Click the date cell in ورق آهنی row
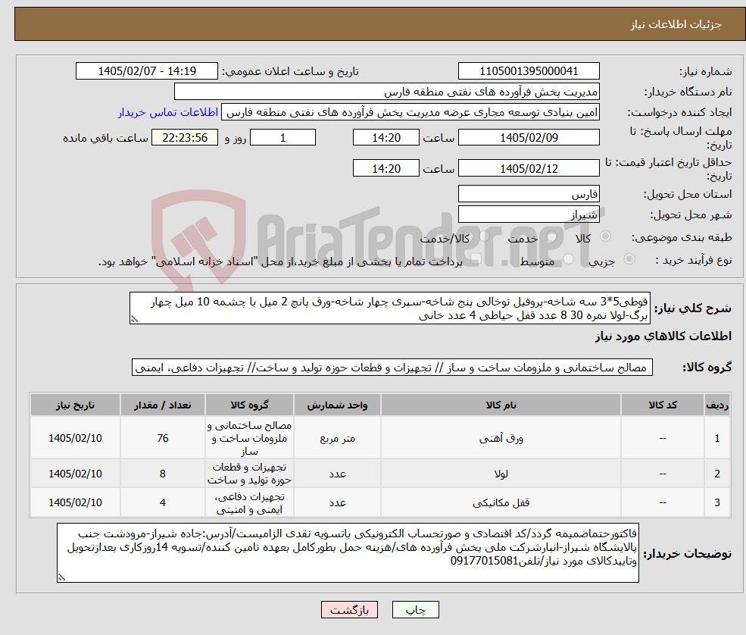 [x=75, y=438]
